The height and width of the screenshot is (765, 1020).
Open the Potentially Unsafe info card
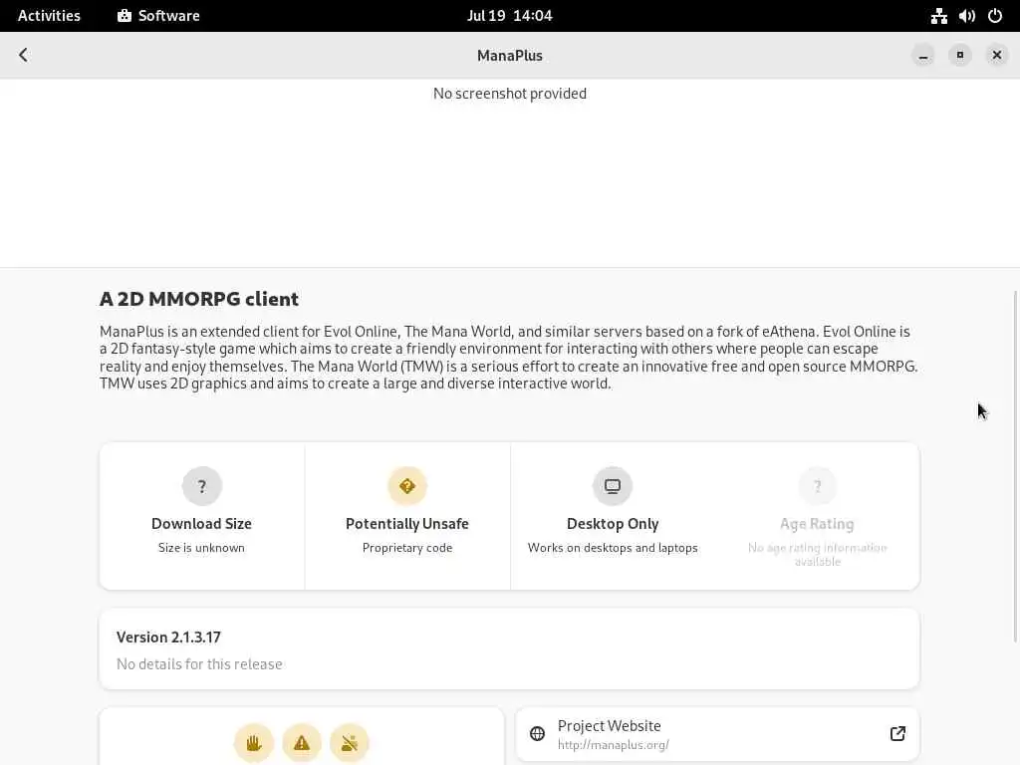pyautogui.click(x=407, y=516)
